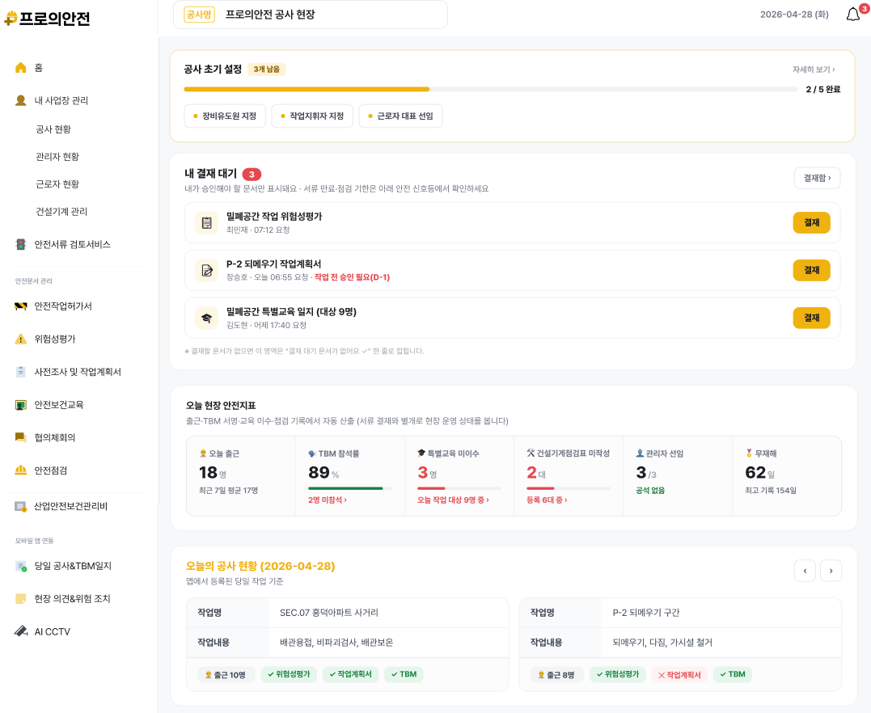Viewport: 871px width, 713px height.
Task: Click the chat icon beside 협의체회의
Action: pyautogui.click(x=20, y=437)
